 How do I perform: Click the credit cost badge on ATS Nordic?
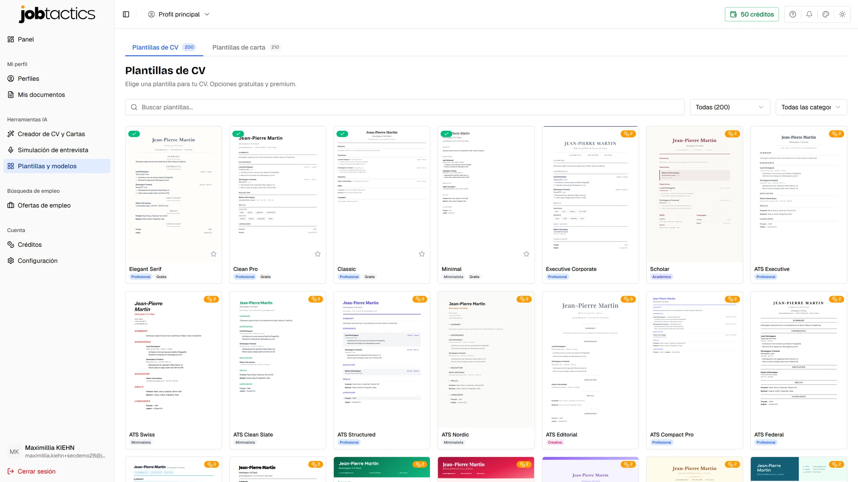tap(524, 299)
